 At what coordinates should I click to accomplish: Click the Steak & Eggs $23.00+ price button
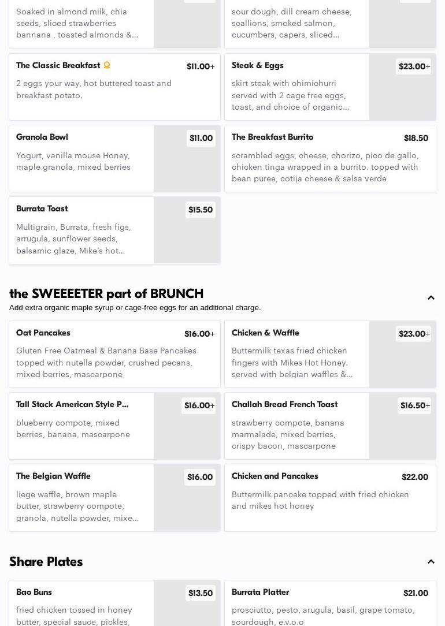pyautogui.click(x=414, y=67)
